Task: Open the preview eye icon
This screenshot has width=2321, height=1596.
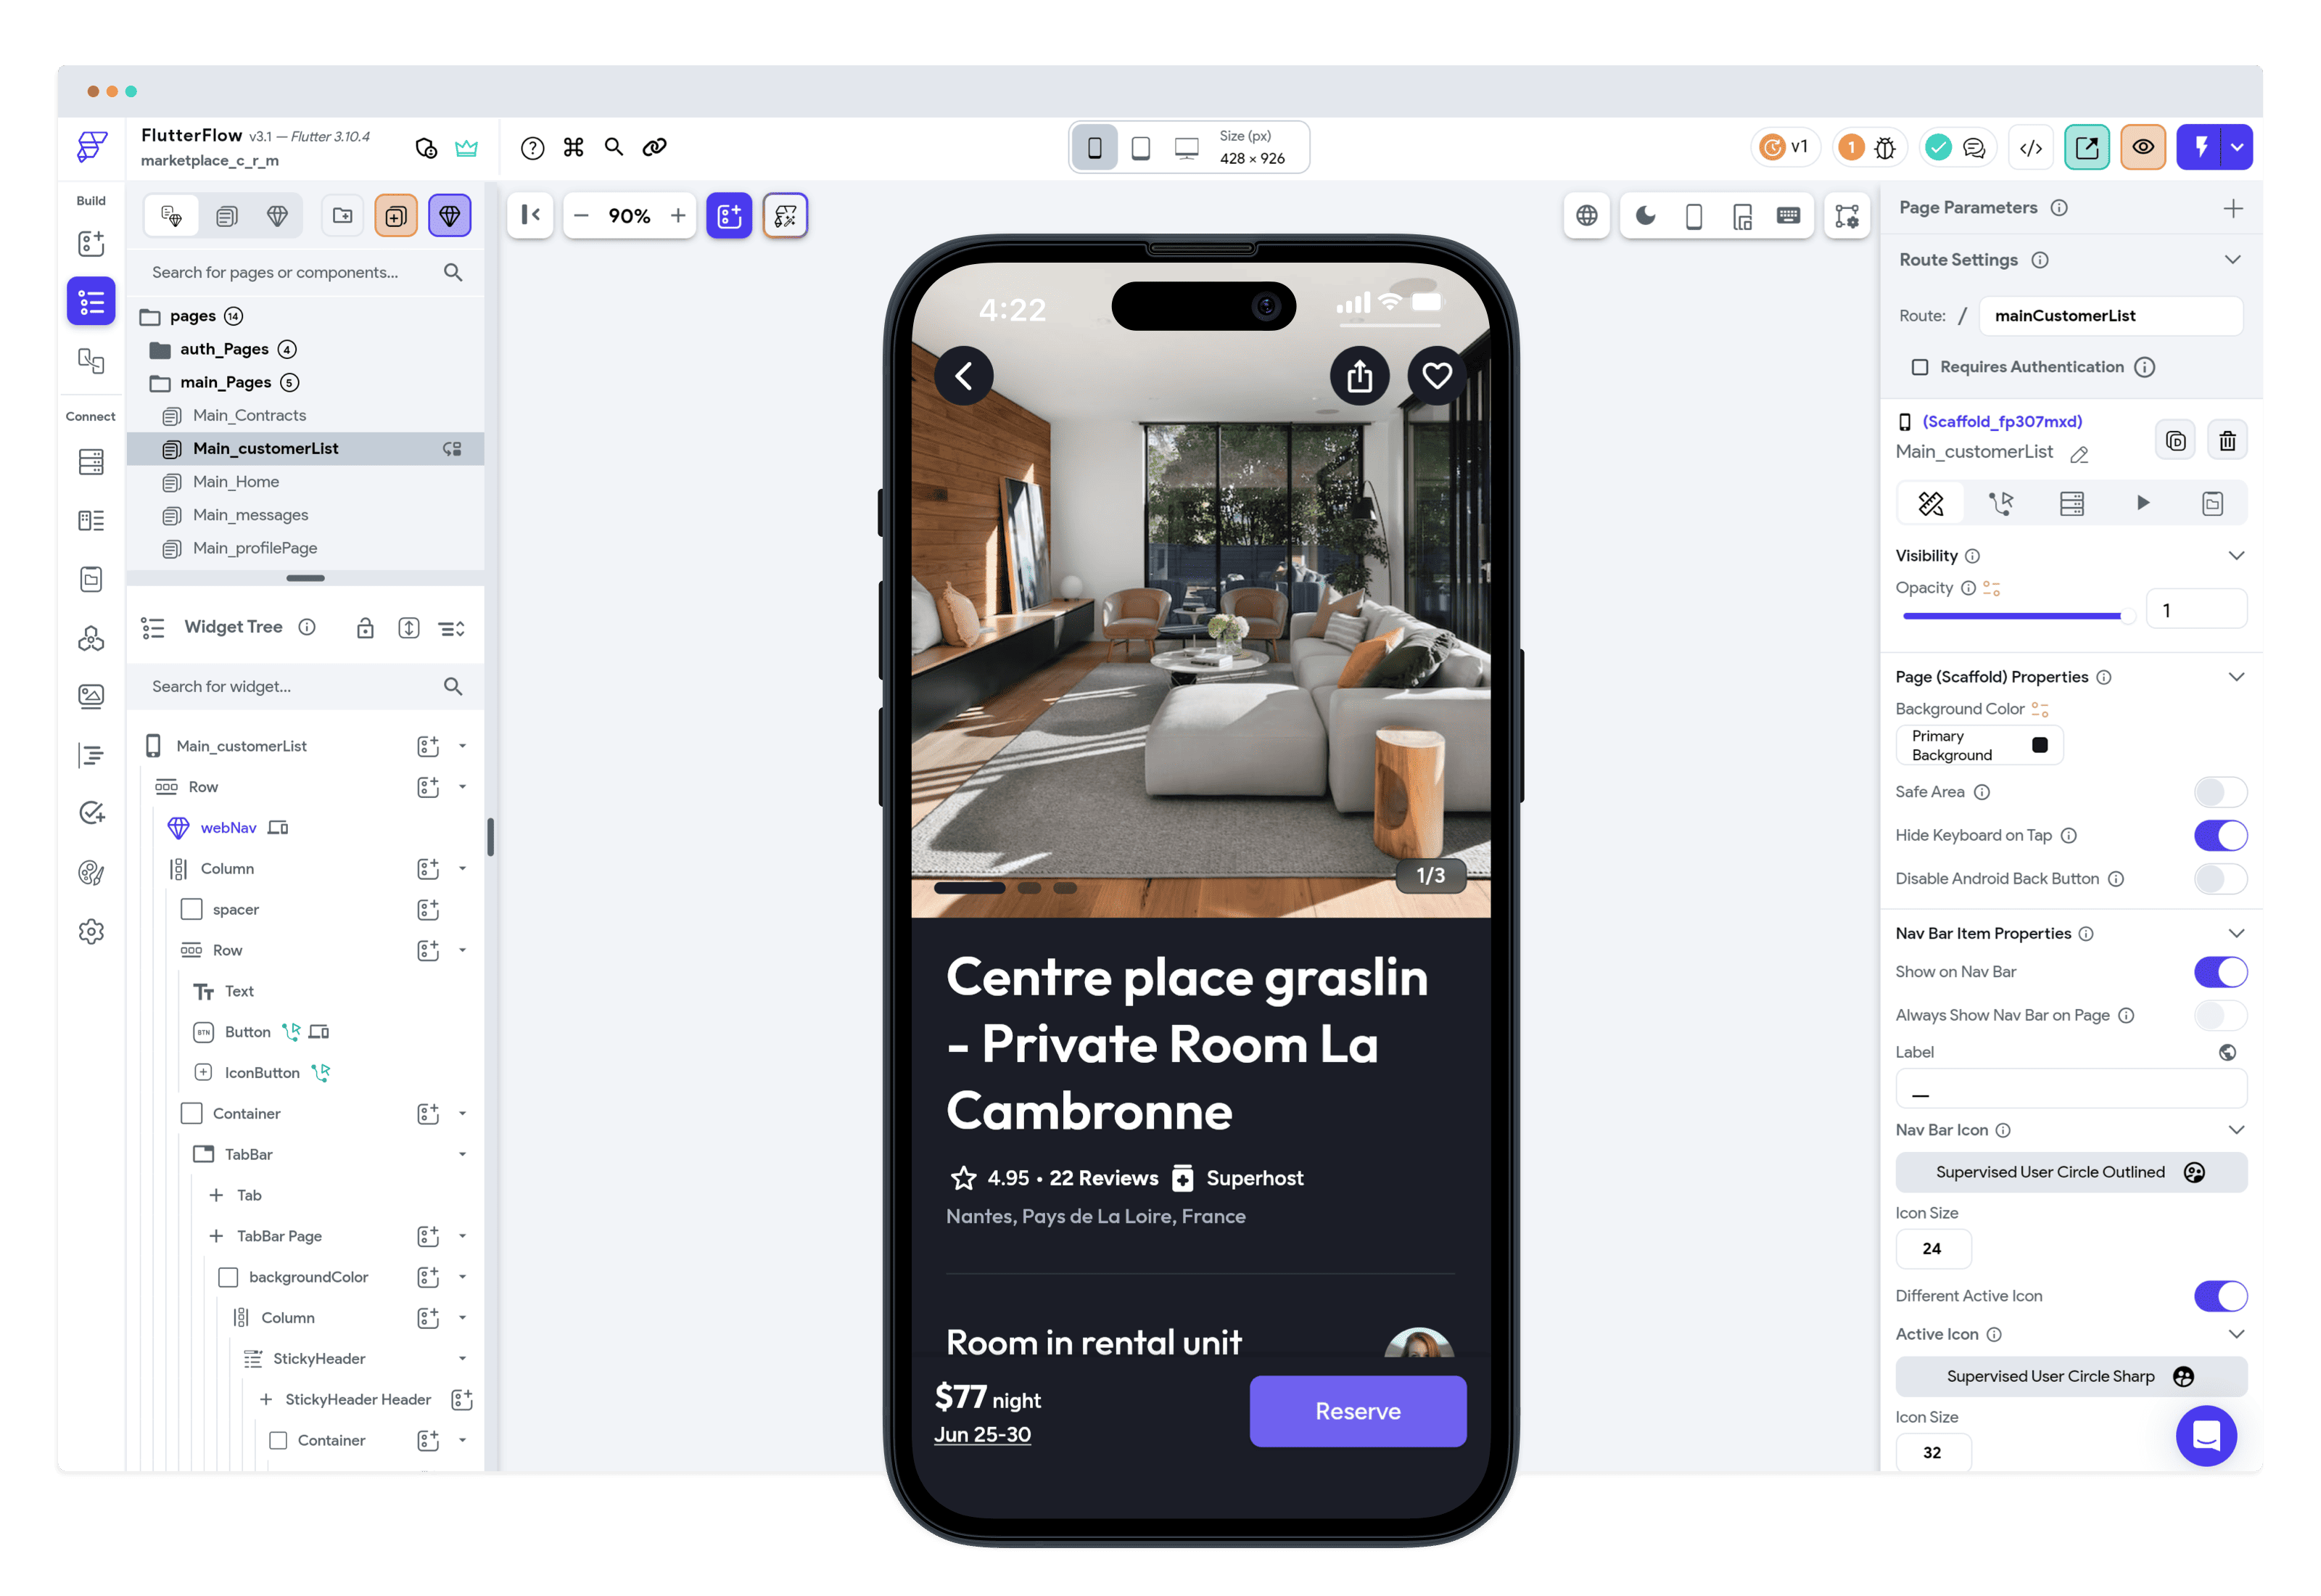Action: click(x=2142, y=148)
